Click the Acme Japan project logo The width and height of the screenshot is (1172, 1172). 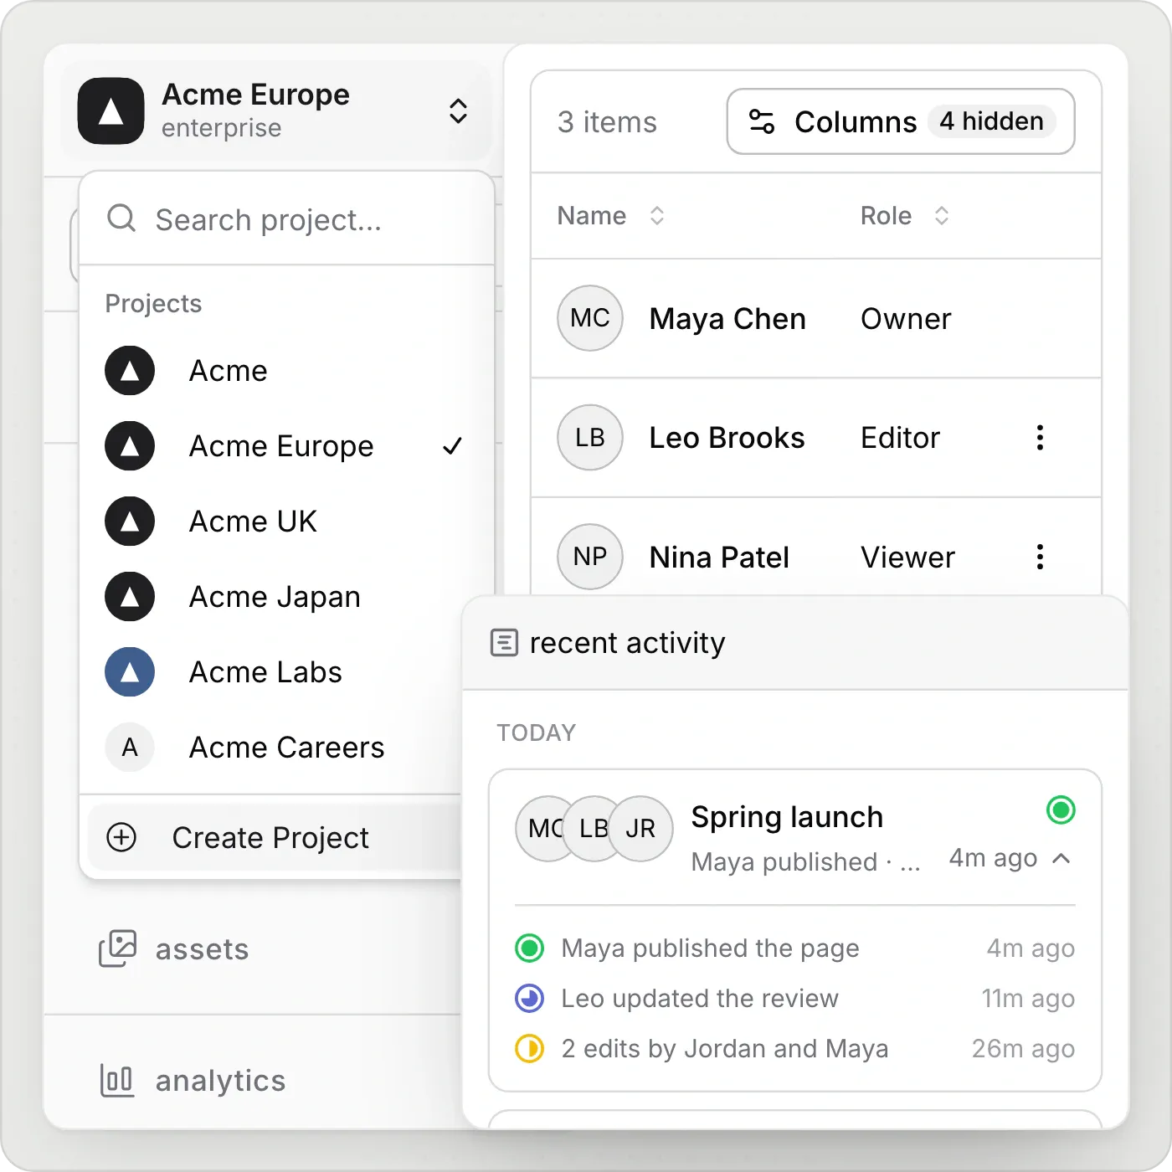(x=130, y=597)
